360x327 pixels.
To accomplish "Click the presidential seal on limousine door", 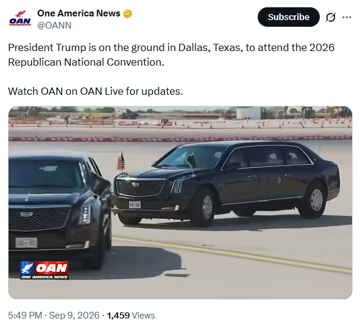I will click(x=279, y=181).
